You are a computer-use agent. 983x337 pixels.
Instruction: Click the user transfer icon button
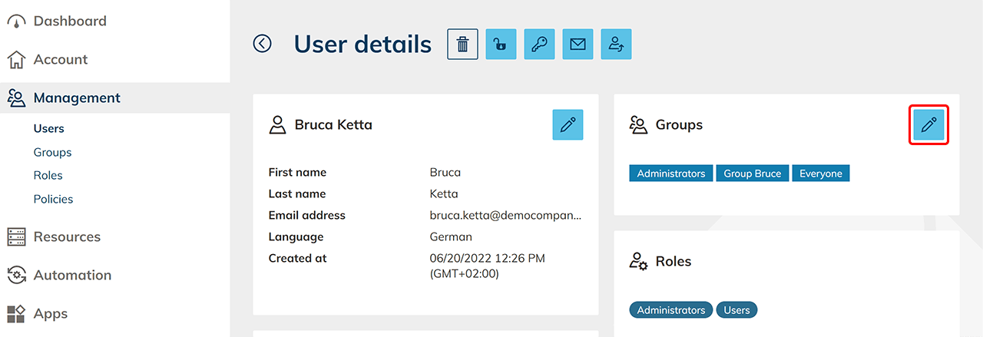(616, 45)
